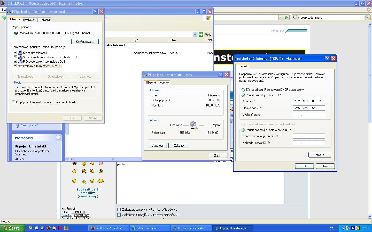372x232 pixels.
Task: Click 'Zobrazit další smajlíky' link
Action: (88, 193)
